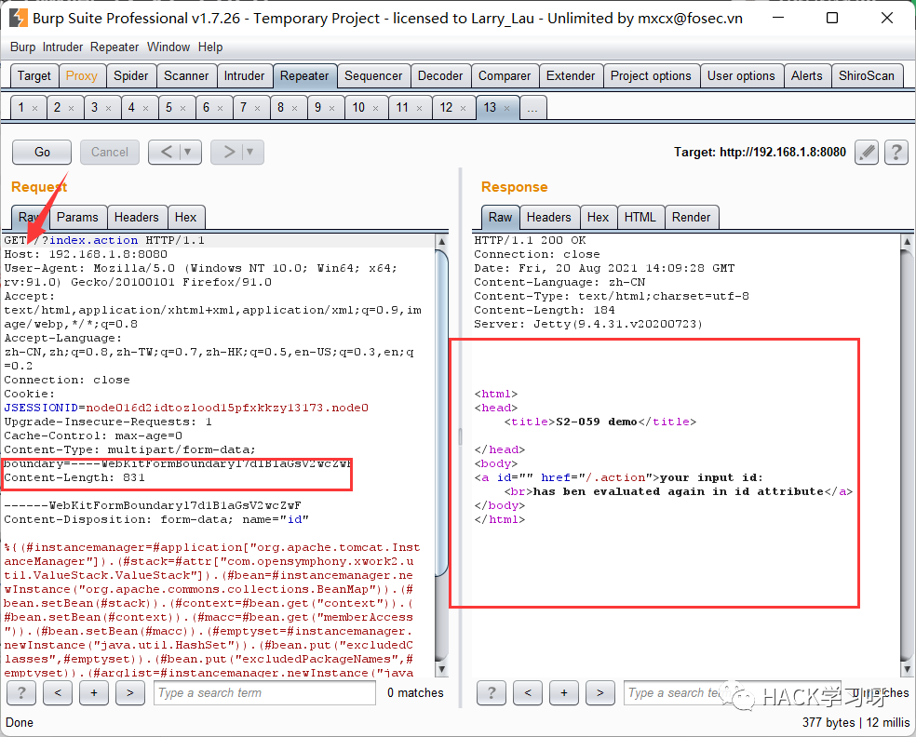Switch to the Comparer tab
Image resolution: width=916 pixels, height=737 pixels.
(x=505, y=76)
